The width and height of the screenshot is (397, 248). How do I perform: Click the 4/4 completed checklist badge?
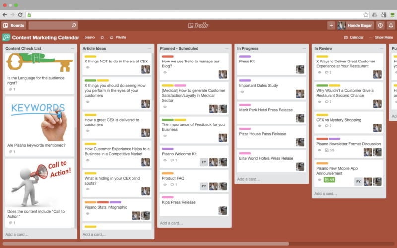click(x=330, y=180)
